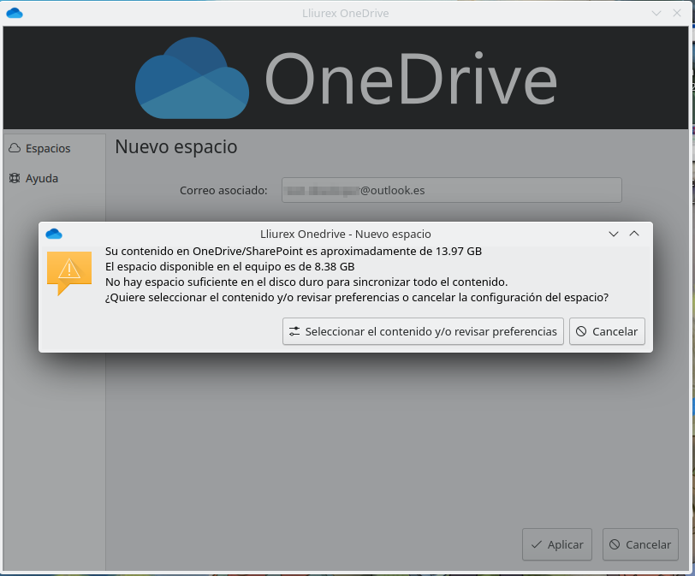695x576 pixels.
Task: Click the sliders icon on the Seleccionar button
Action: (x=294, y=331)
